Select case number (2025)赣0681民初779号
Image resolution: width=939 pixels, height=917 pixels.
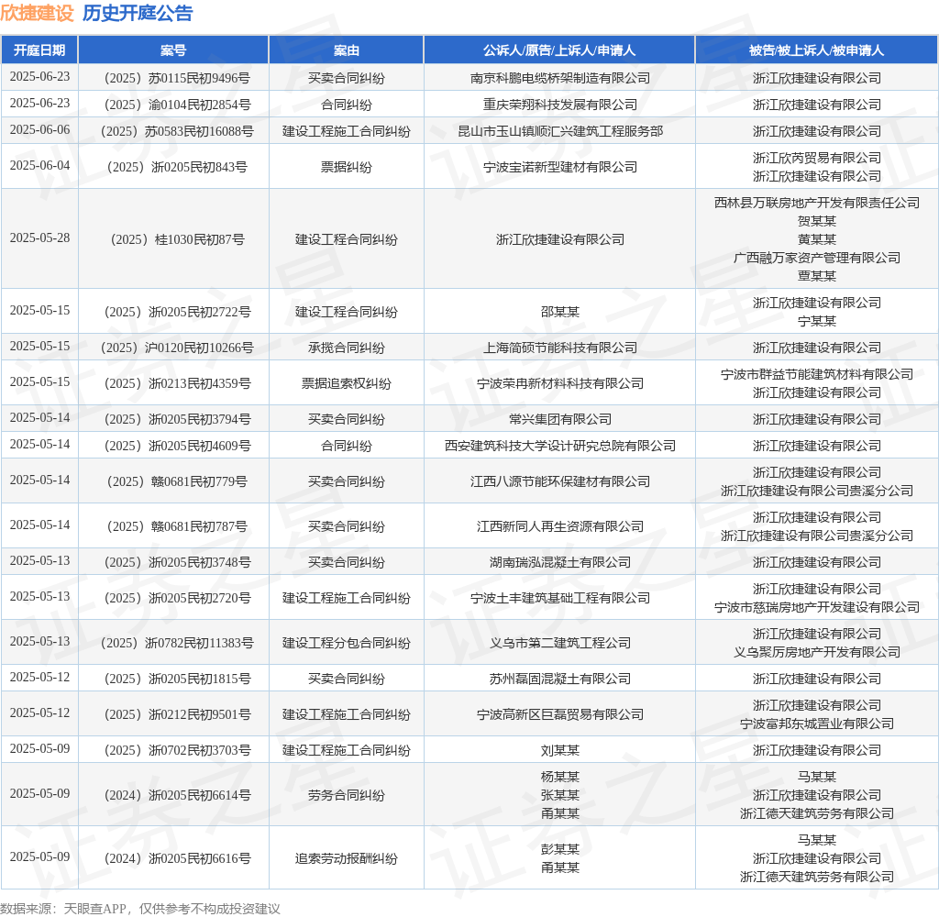173,481
